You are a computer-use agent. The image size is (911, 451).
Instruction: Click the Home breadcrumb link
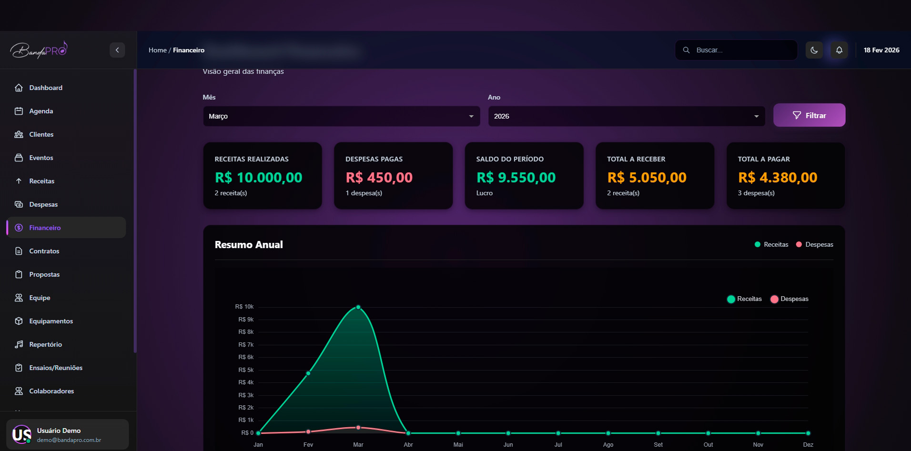tap(157, 50)
